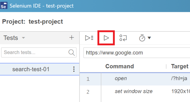
Task: Focus the Search tests field
Action: pyautogui.click(x=39, y=52)
